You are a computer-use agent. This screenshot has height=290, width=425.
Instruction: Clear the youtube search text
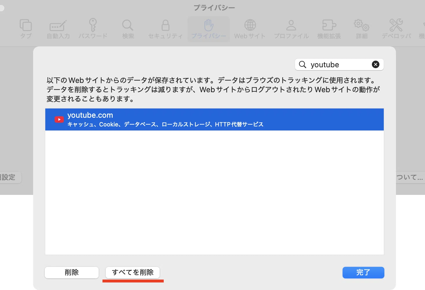pos(376,64)
